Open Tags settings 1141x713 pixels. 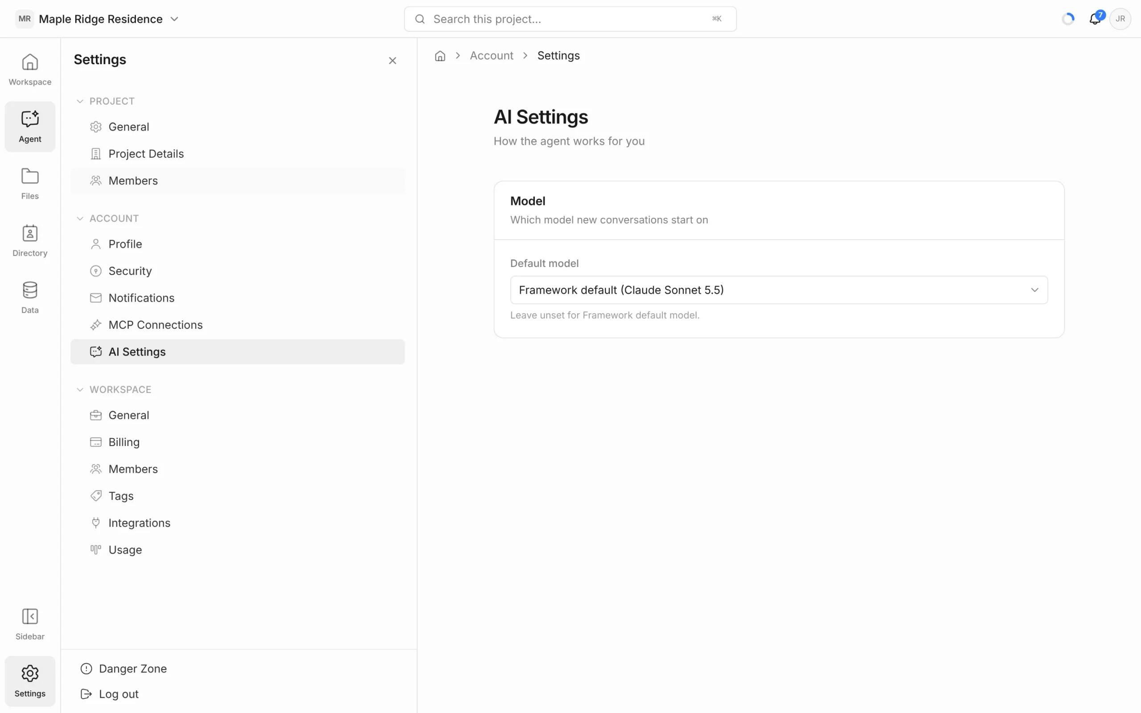[x=238, y=496]
